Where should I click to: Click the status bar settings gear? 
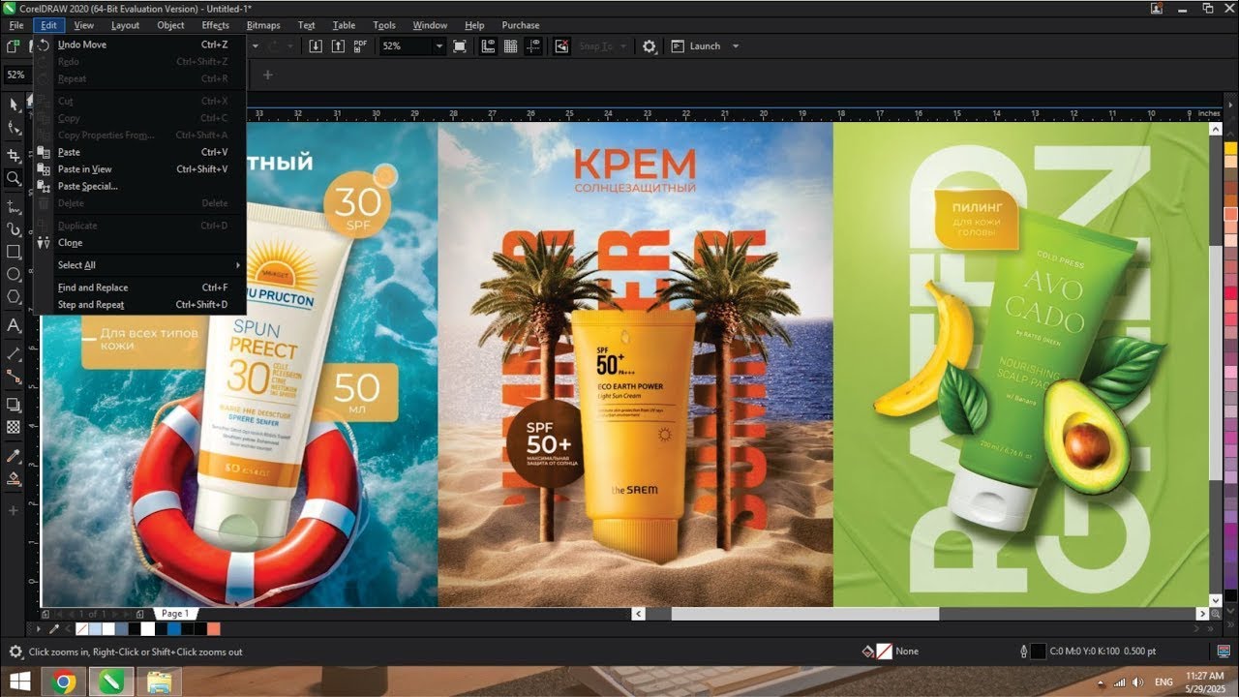pos(15,652)
